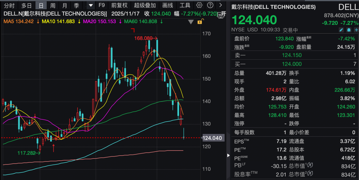The image size is (359, 180).
Task: Click the 168.080 high price marker
Action: pos(143,38)
